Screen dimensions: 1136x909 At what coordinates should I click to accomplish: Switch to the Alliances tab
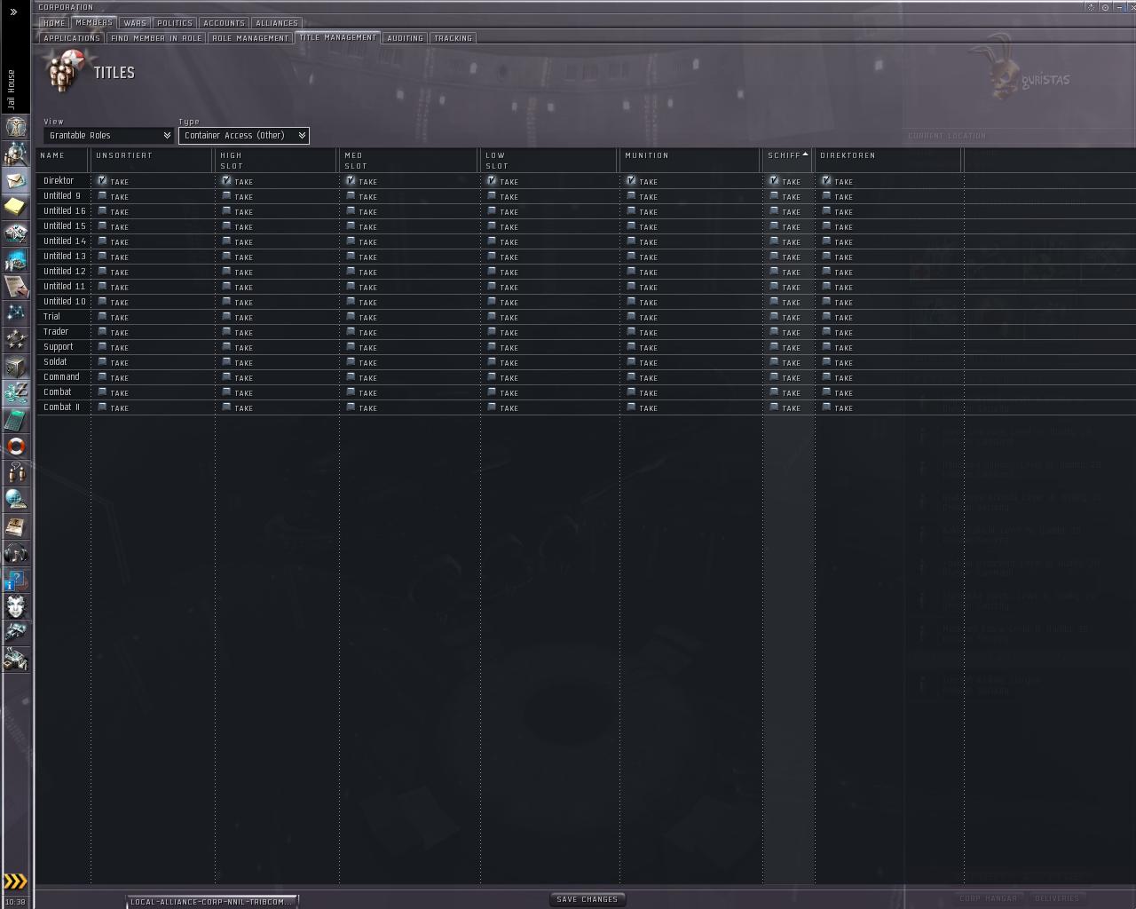pos(277,23)
